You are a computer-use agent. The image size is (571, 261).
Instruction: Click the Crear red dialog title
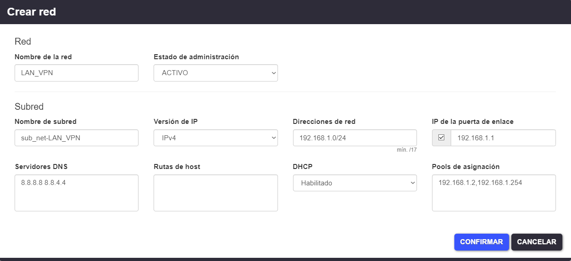click(31, 12)
